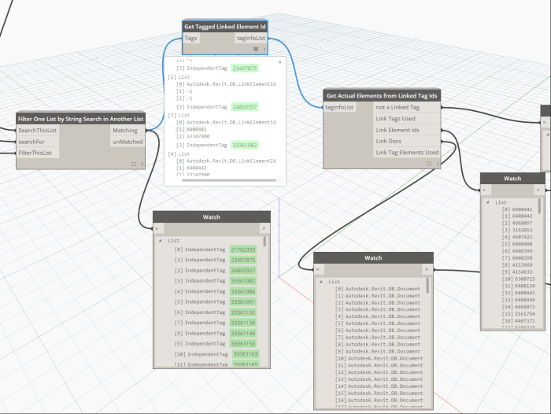The height and width of the screenshot is (414, 551).
Task: Click the SearchThisList input port
Action: point(37,130)
